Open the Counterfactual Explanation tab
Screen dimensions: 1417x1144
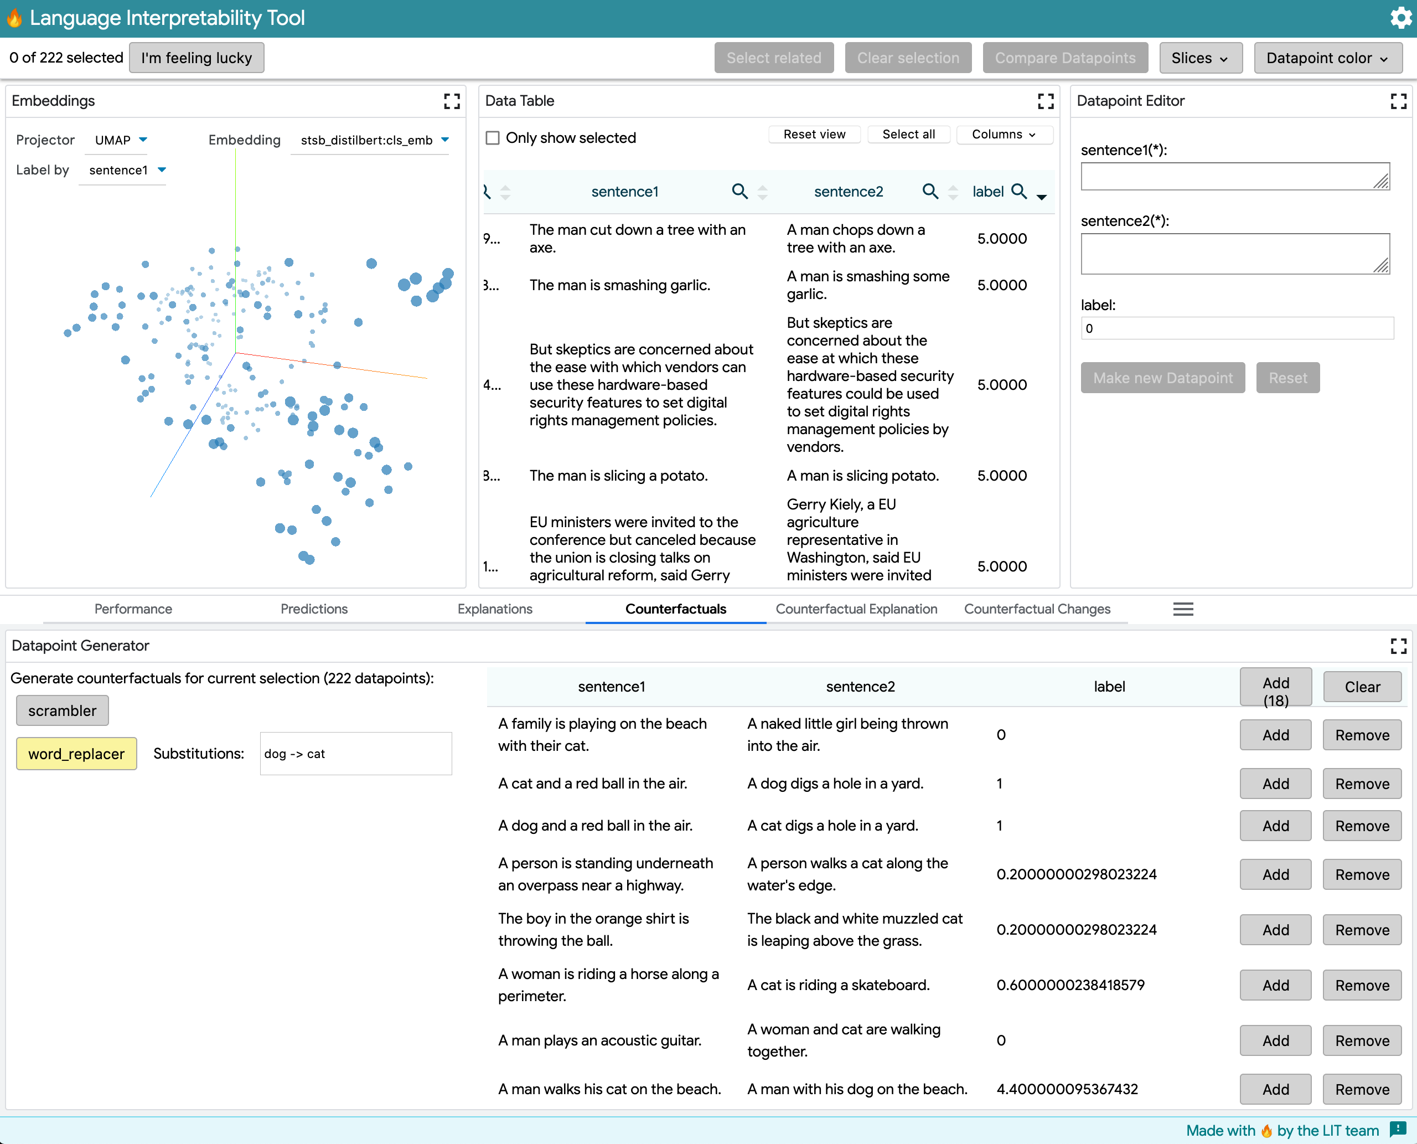tap(856, 609)
